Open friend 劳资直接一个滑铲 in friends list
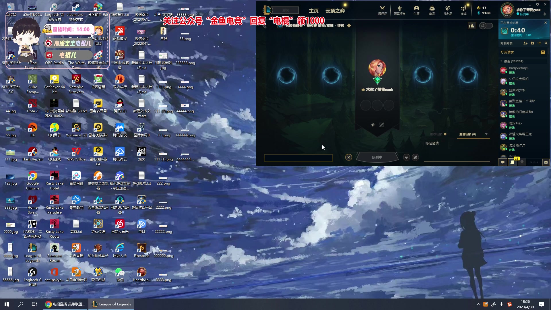Viewport: 551px width, 310px height. click(523, 103)
